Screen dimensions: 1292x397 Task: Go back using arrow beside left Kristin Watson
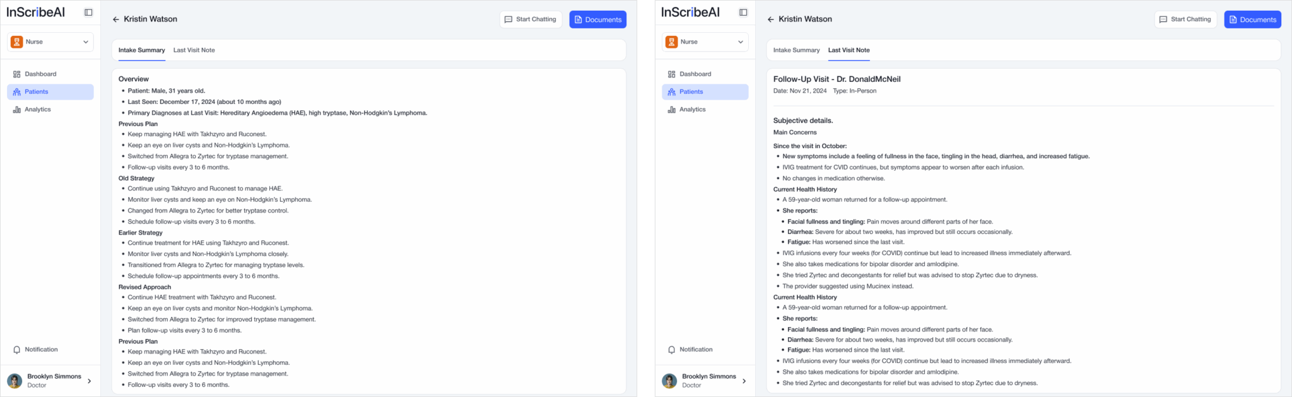(x=116, y=20)
